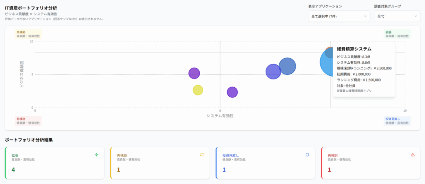The height and width of the screenshot is (184, 425).
Task: Click the 再検討 quadrant label bottom-left
Action: click(x=29, y=121)
